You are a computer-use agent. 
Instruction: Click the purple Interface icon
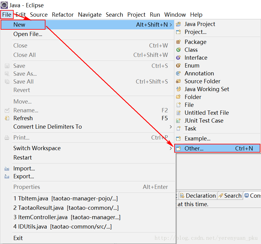tap(179, 58)
